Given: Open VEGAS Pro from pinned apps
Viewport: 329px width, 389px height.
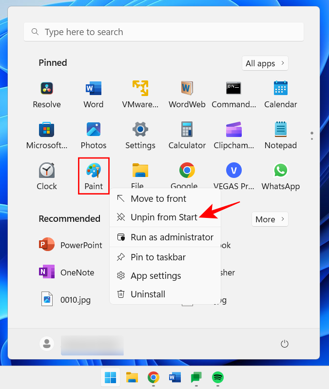Looking at the screenshot, I should coord(234,176).
